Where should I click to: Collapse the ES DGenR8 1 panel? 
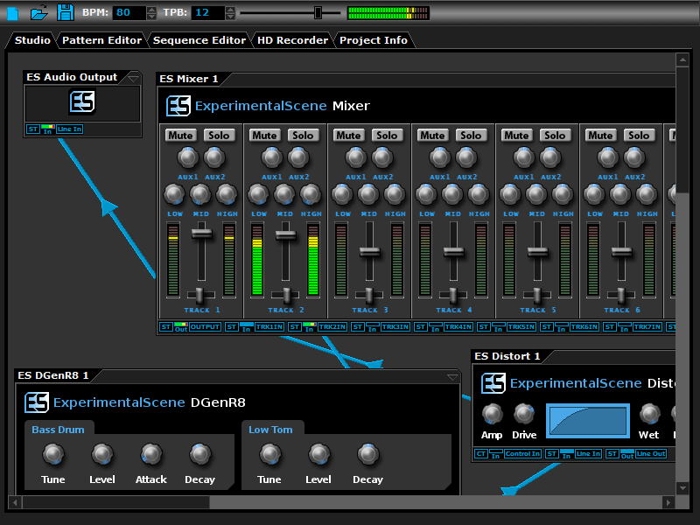[x=453, y=374]
